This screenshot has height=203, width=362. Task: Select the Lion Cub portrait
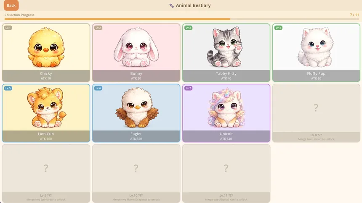[46, 107]
